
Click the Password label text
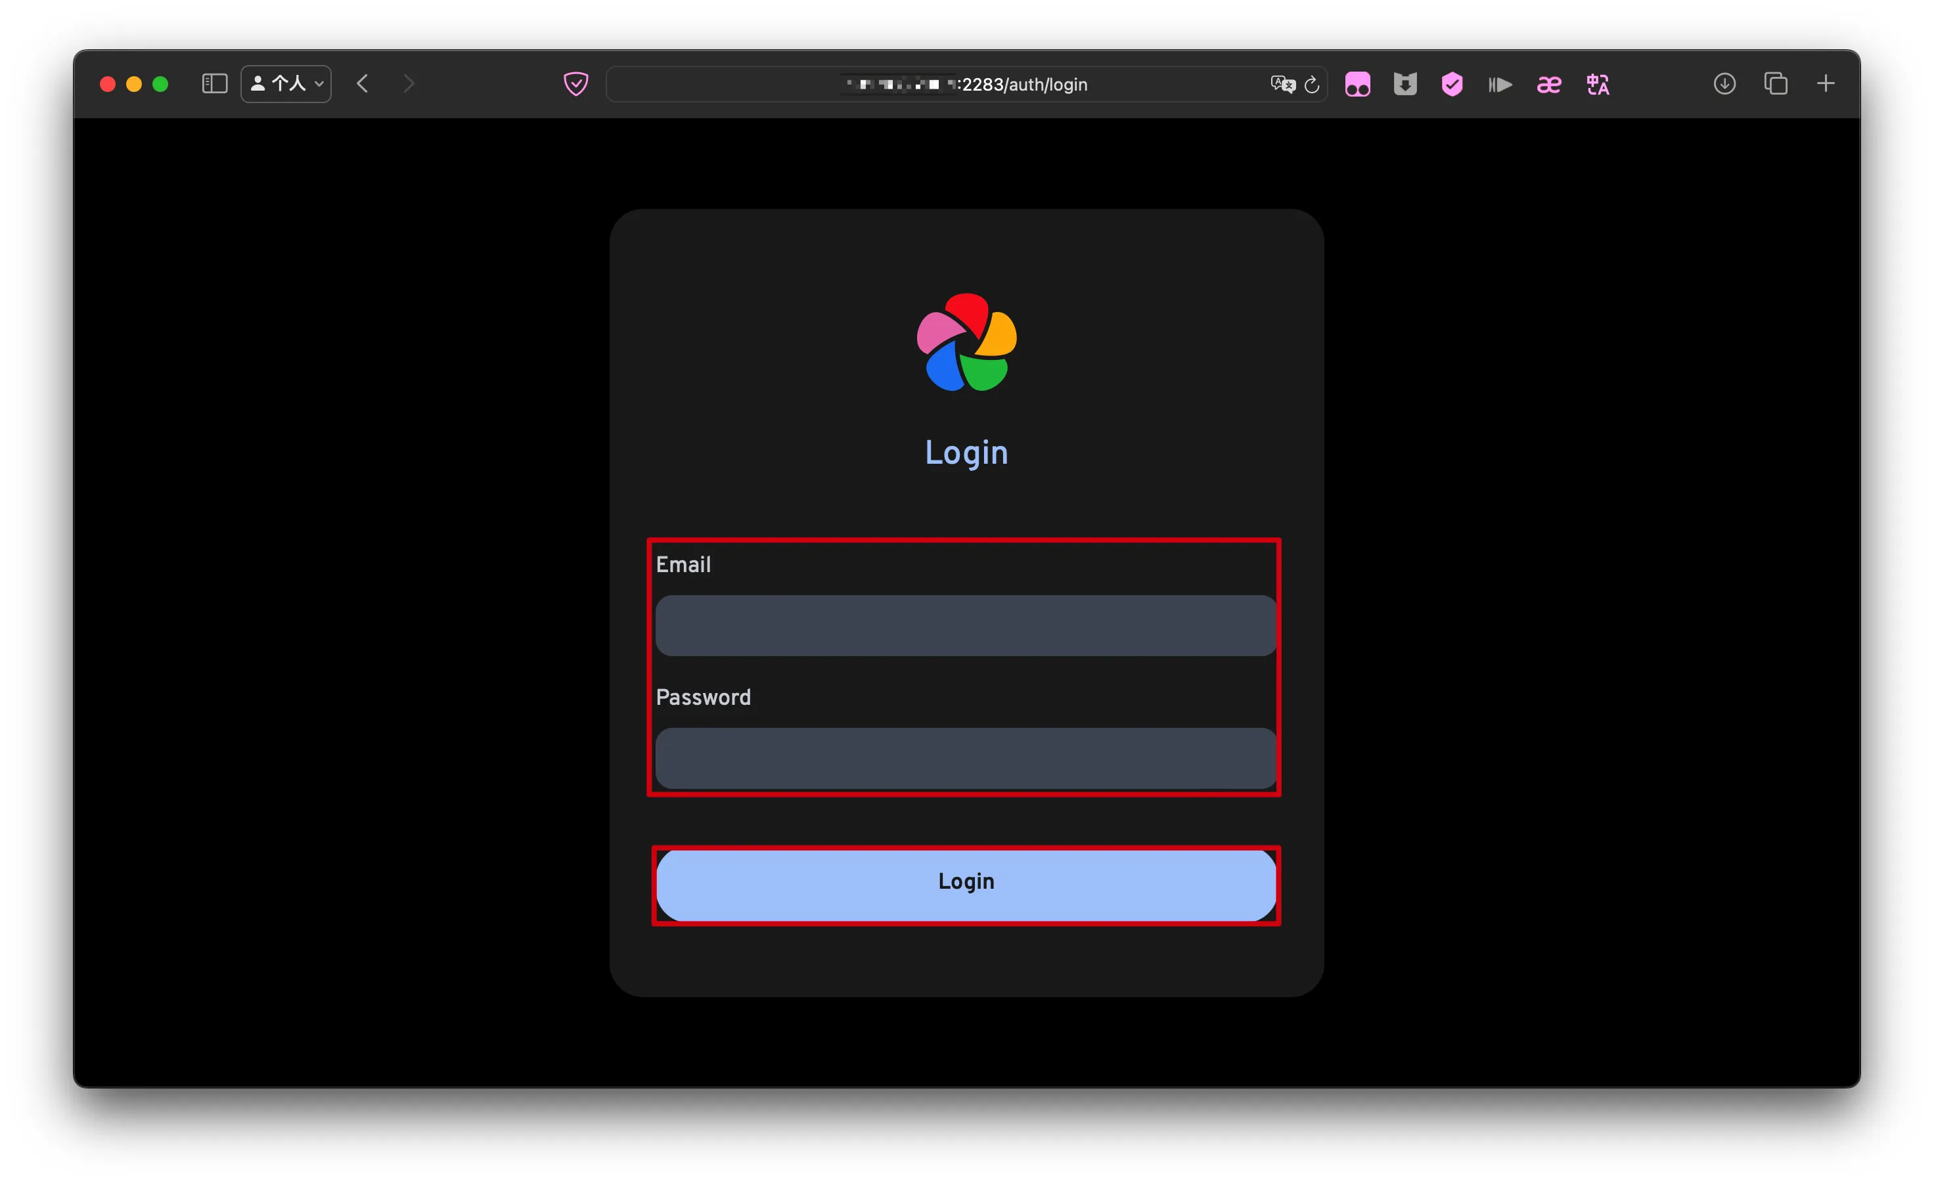704,697
